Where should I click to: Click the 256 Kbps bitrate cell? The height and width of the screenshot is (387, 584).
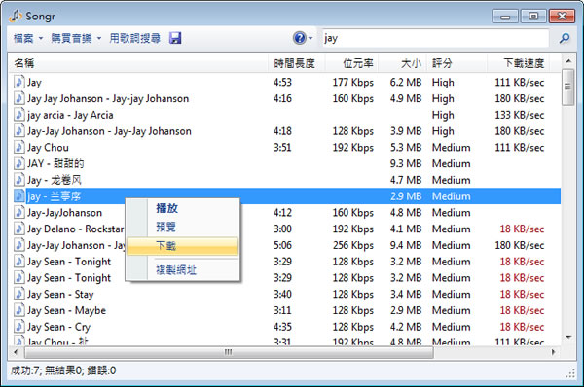[352, 245]
